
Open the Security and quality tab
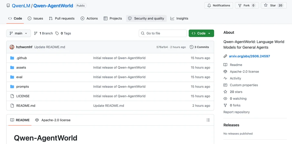tap(146, 18)
